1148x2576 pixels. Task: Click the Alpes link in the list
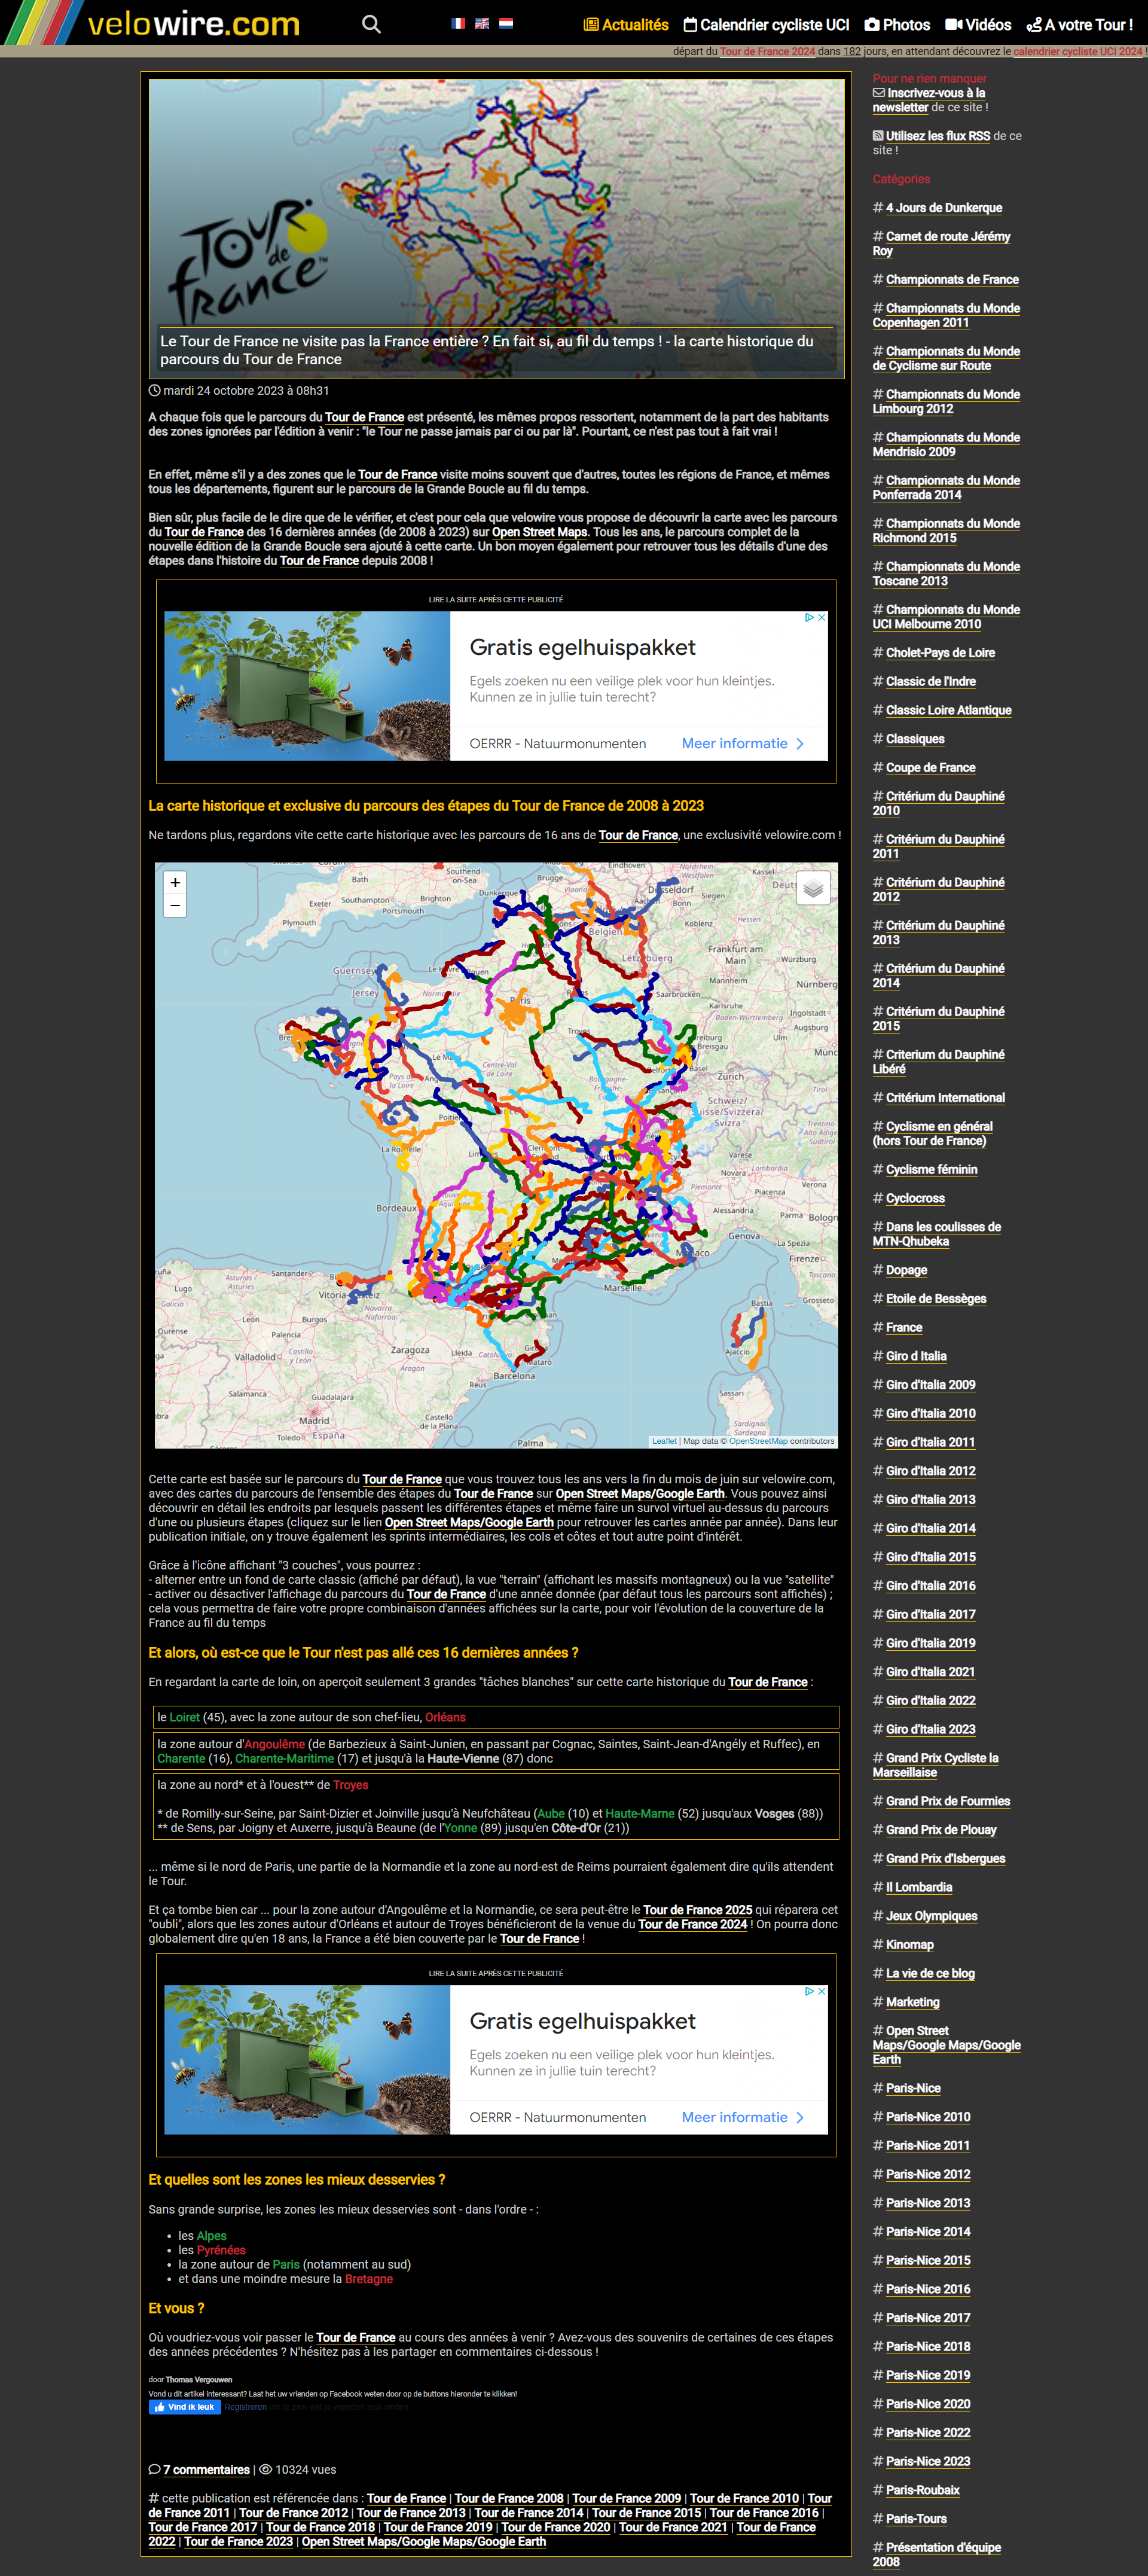tap(211, 2236)
